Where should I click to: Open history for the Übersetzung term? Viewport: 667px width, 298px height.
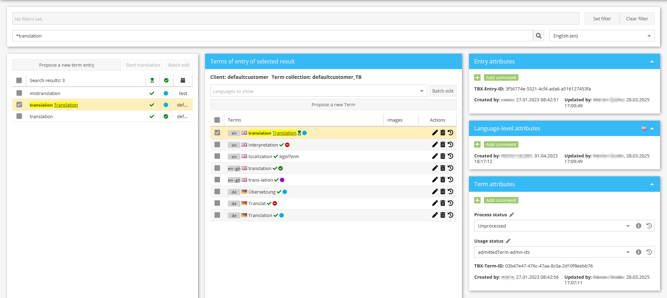[x=451, y=191]
